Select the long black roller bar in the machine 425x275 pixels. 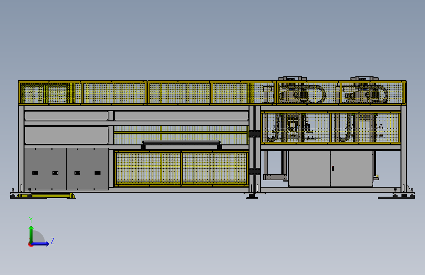(181, 142)
